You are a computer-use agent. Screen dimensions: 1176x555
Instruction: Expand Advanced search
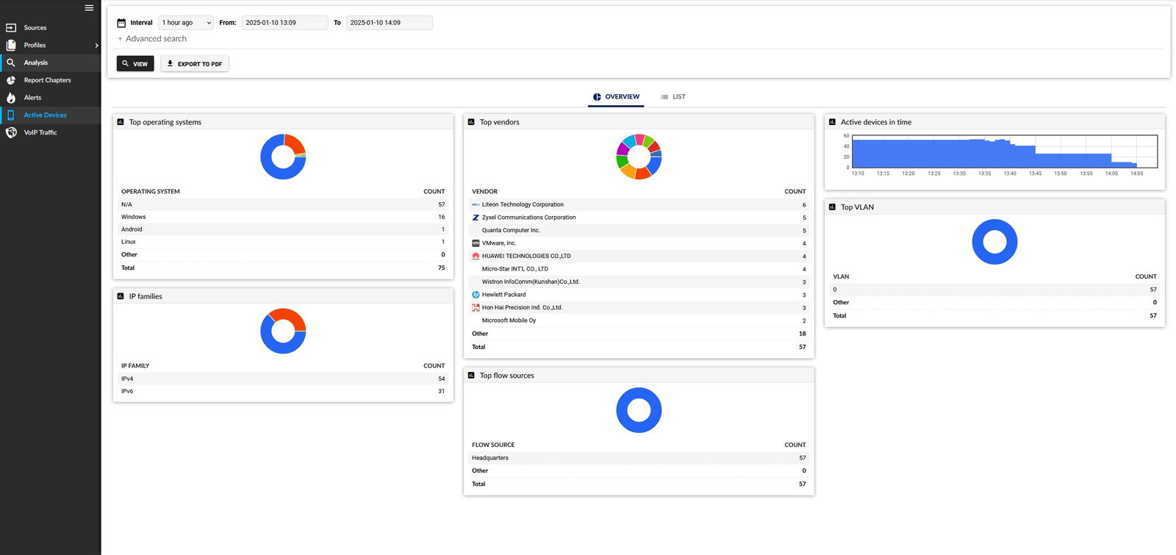pyautogui.click(x=152, y=39)
